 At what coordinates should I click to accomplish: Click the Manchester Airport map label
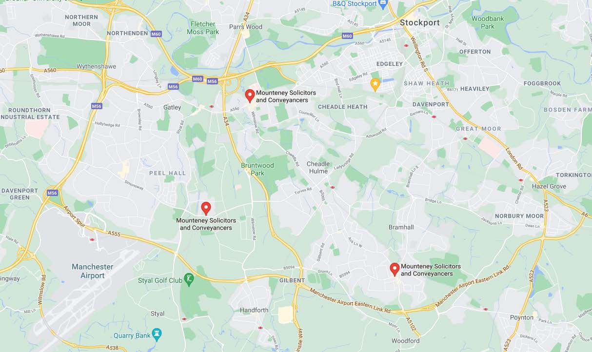(x=93, y=271)
